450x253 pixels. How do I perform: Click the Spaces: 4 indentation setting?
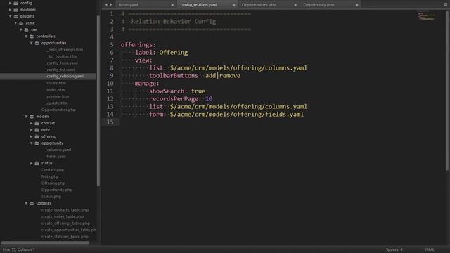coord(394,249)
